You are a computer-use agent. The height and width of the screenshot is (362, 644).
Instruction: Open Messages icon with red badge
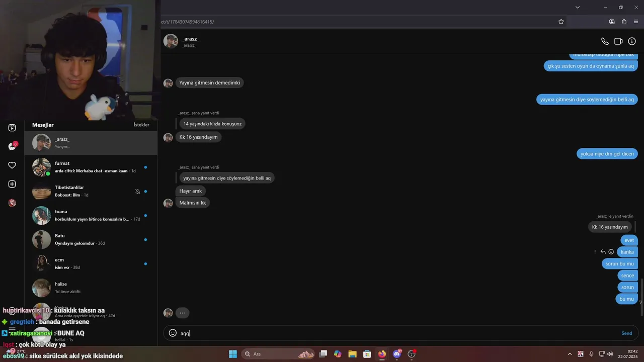tap(12, 146)
